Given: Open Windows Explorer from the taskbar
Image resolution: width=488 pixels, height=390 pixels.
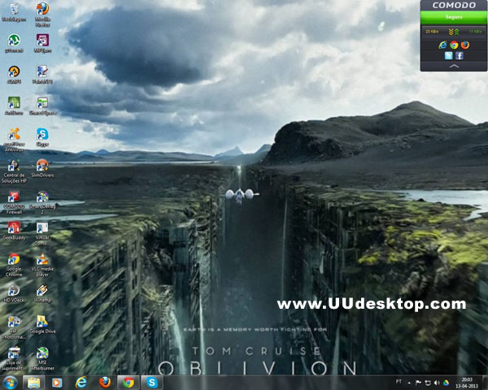Looking at the screenshot, I should coord(33,383).
